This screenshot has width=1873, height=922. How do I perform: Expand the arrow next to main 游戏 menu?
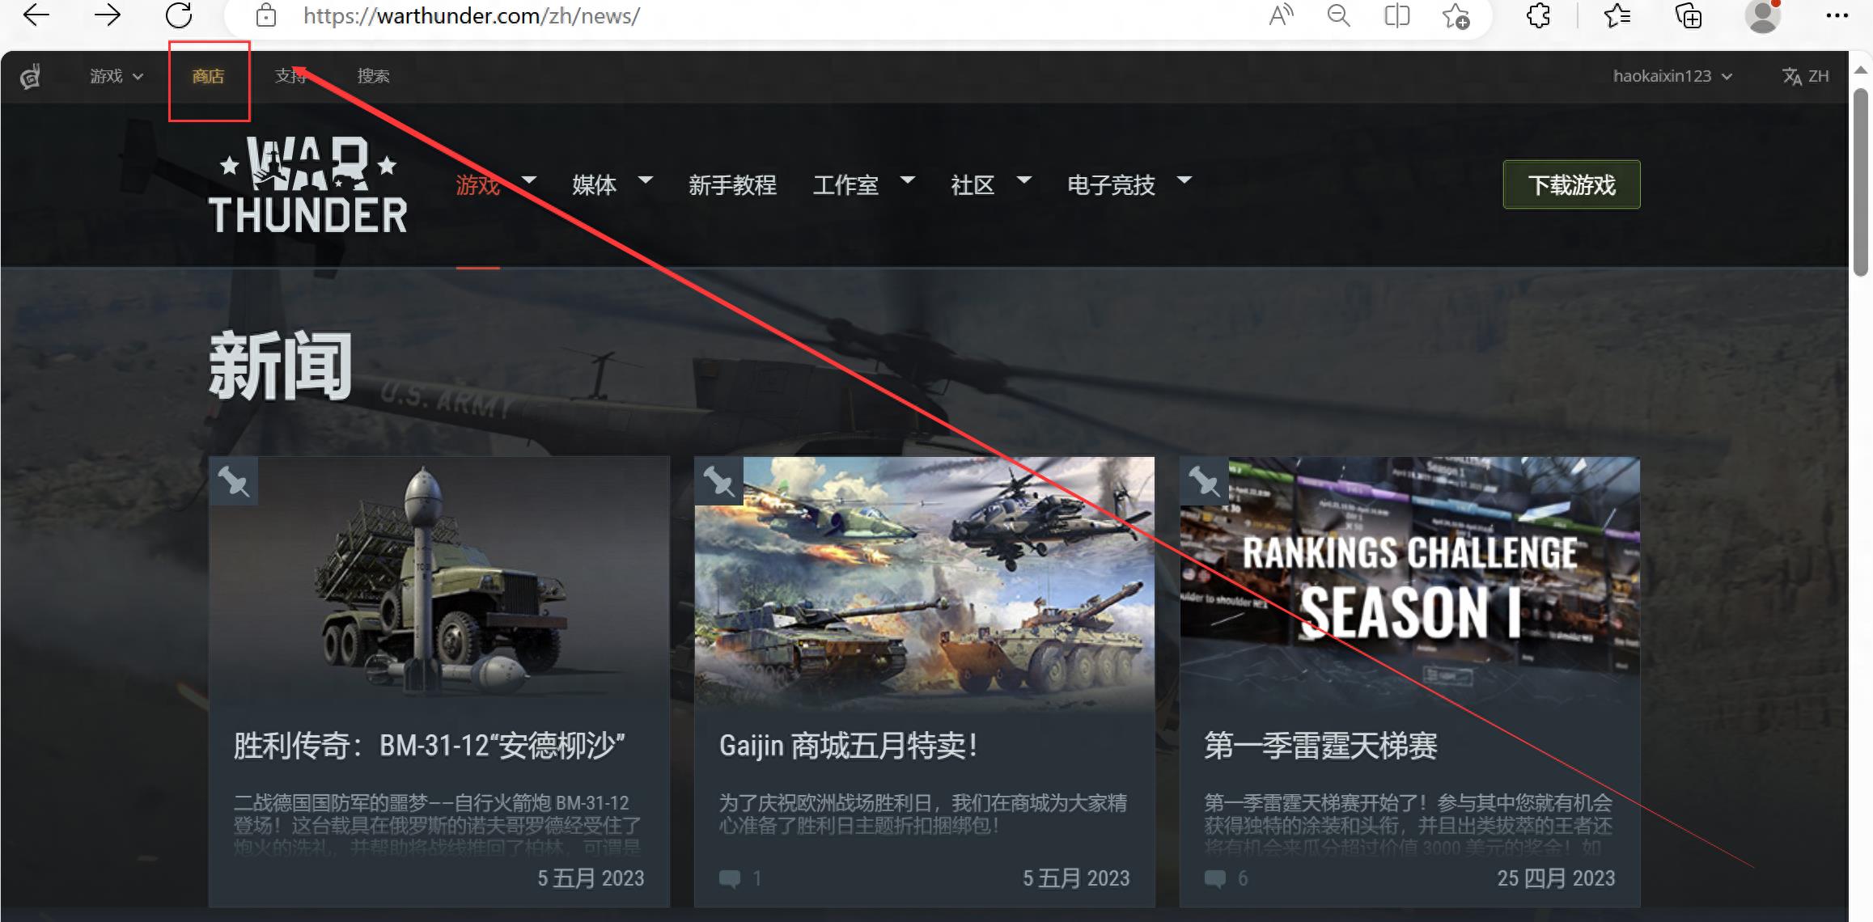(529, 180)
